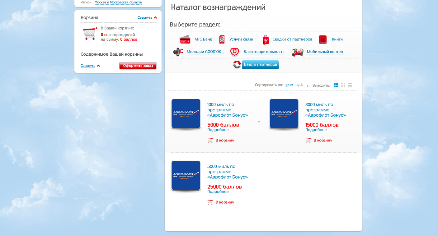Switch to list view icon
Viewport: 438px width, 236px height.
350,86
